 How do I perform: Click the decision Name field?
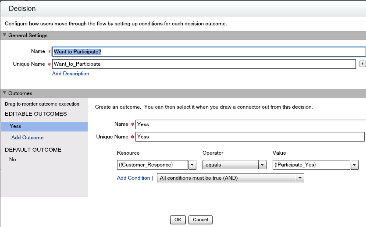click(x=209, y=52)
